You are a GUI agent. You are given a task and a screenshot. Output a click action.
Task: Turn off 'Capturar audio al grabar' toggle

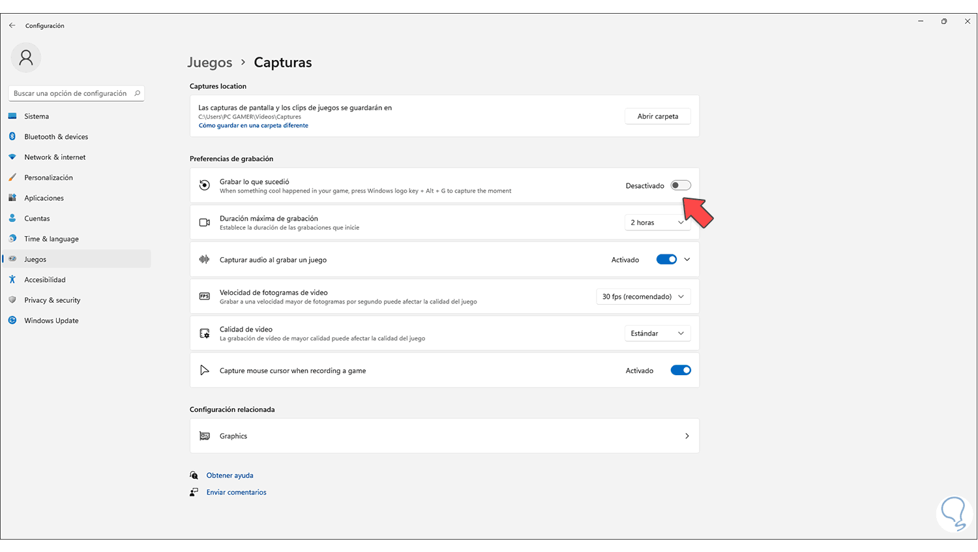click(666, 260)
